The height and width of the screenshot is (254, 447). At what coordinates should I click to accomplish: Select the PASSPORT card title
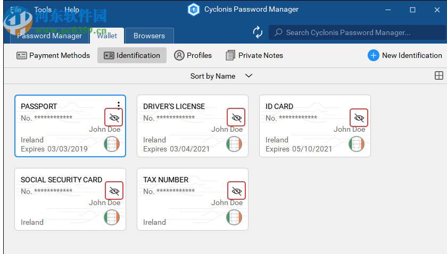tap(39, 106)
